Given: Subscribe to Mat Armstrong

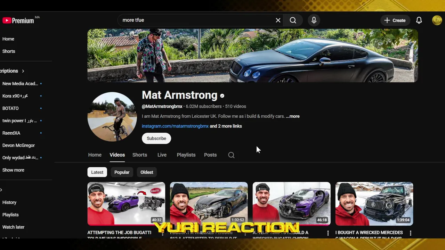Looking at the screenshot, I should [156, 138].
